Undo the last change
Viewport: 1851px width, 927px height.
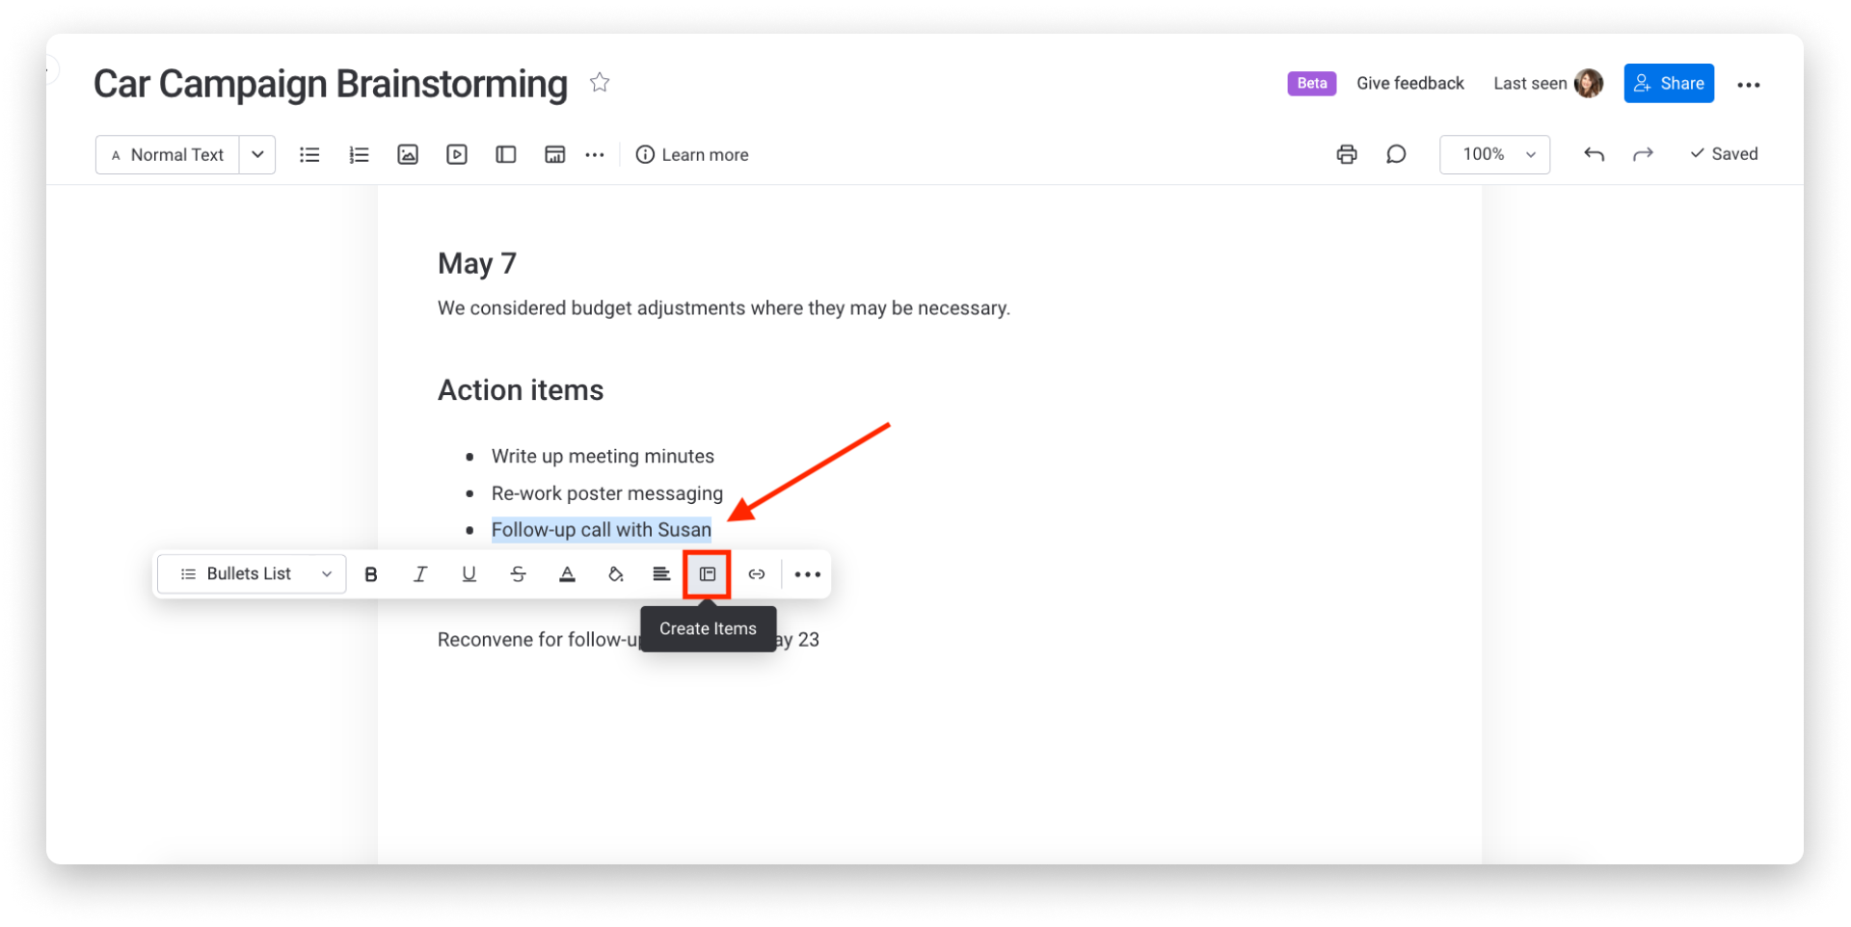[1594, 154]
